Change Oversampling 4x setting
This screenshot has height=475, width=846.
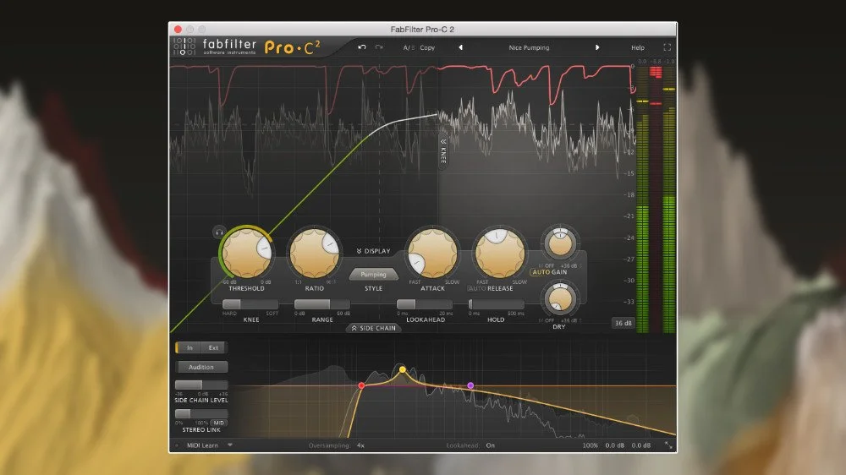point(360,445)
